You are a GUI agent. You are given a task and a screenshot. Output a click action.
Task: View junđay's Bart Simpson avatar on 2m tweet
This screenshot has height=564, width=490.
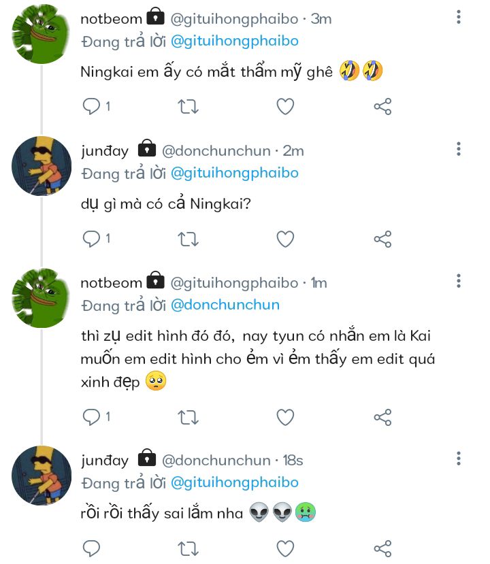click(x=42, y=166)
